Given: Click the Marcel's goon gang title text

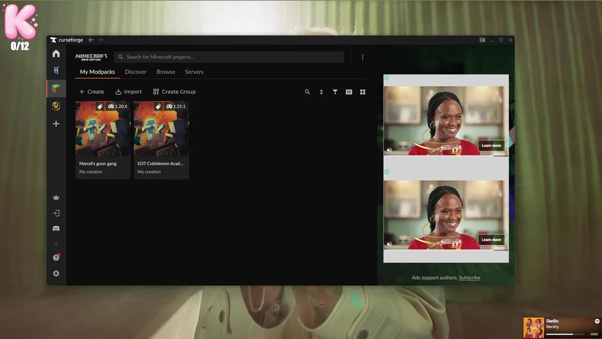Looking at the screenshot, I should (98, 164).
